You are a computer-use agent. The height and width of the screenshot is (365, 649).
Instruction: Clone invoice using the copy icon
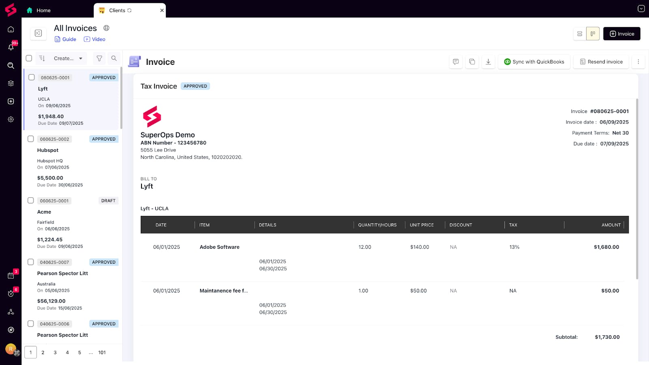[x=472, y=62]
